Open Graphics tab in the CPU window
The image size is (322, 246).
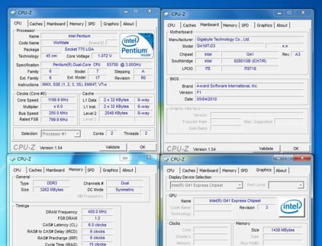(111, 24)
